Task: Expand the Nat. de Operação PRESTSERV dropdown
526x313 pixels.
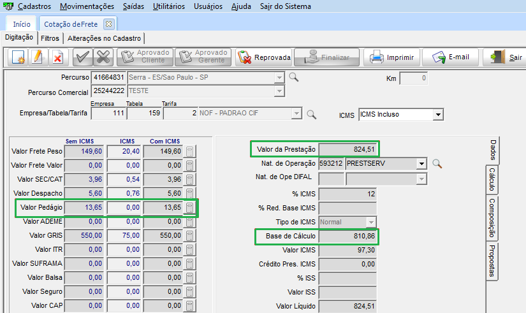Action: pos(421,163)
